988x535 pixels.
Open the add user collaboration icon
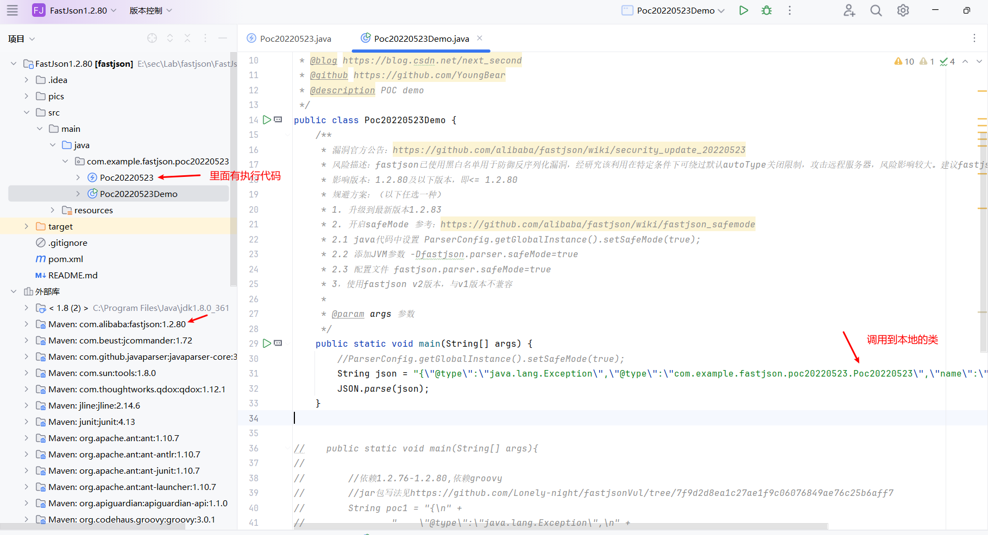click(849, 10)
